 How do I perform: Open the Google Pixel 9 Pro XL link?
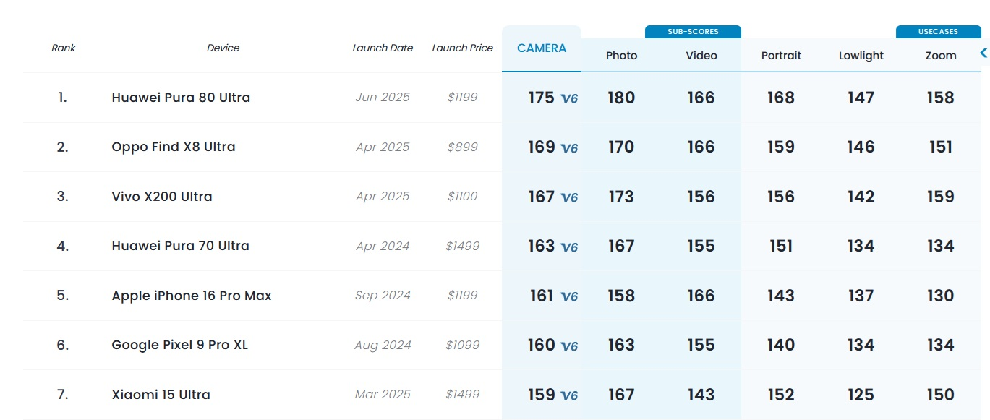pyautogui.click(x=180, y=345)
